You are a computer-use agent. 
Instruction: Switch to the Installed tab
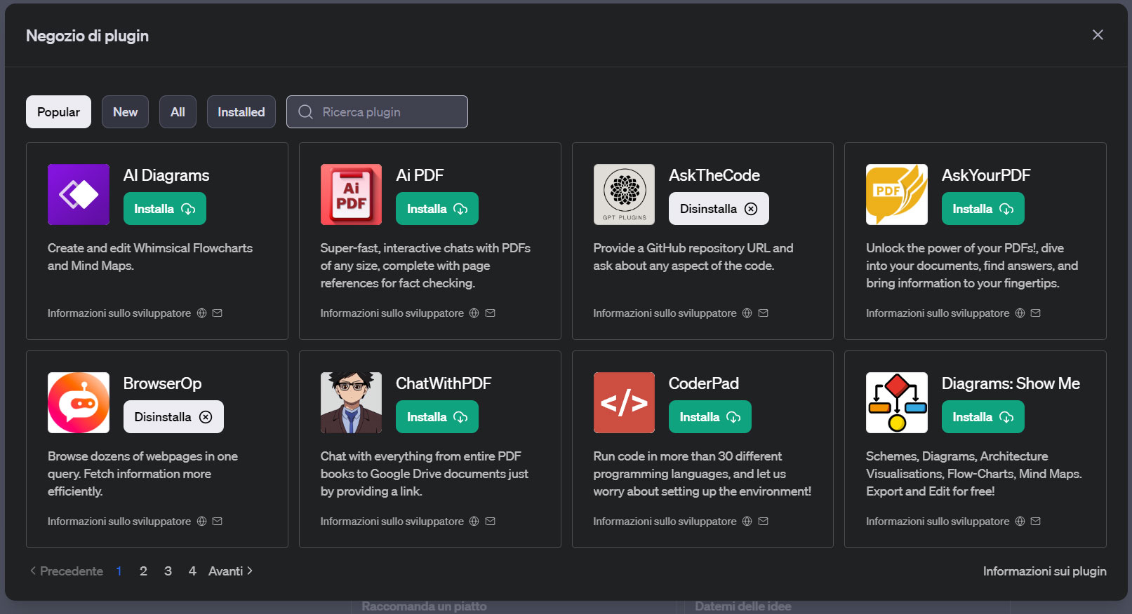click(241, 112)
